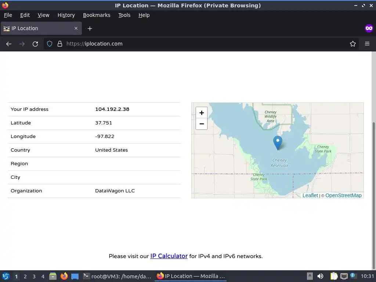The image size is (376, 282).
Task: Click the Cheney Wildlife Area map label
Action: pyautogui.click(x=271, y=116)
